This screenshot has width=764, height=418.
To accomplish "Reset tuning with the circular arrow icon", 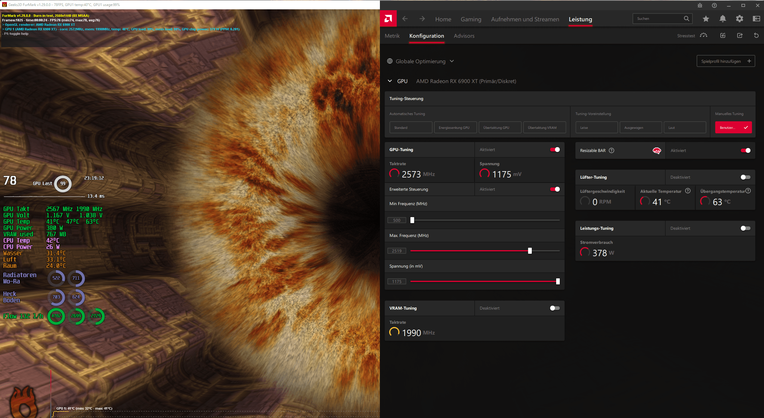I will 756,35.
